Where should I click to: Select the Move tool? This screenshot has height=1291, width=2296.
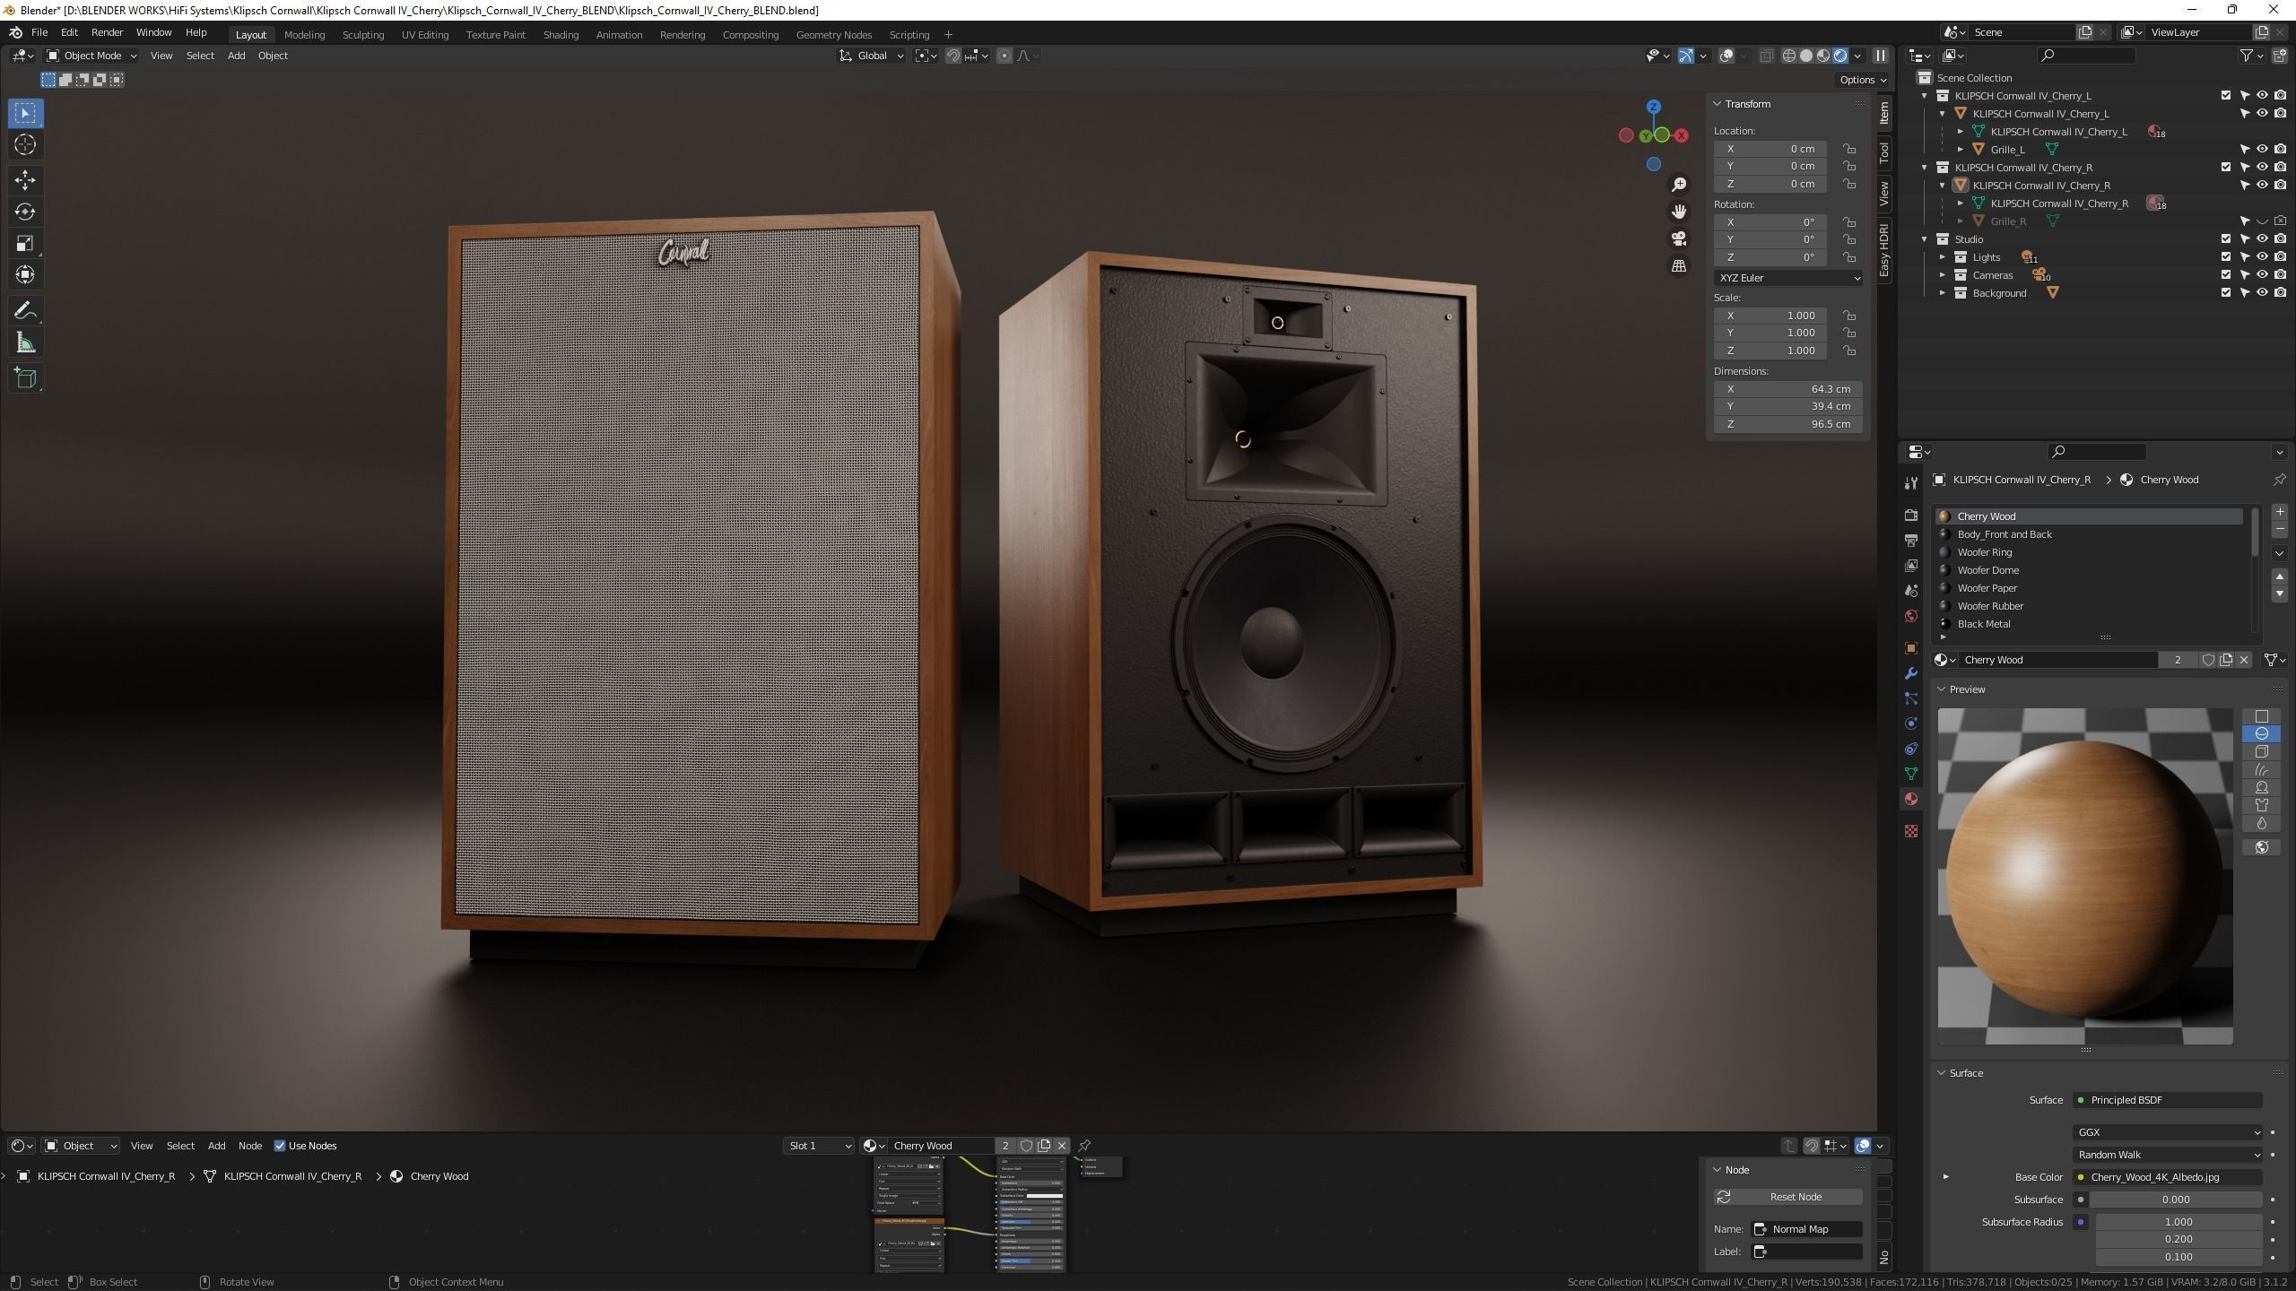pyautogui.click(x=25, y=180)
